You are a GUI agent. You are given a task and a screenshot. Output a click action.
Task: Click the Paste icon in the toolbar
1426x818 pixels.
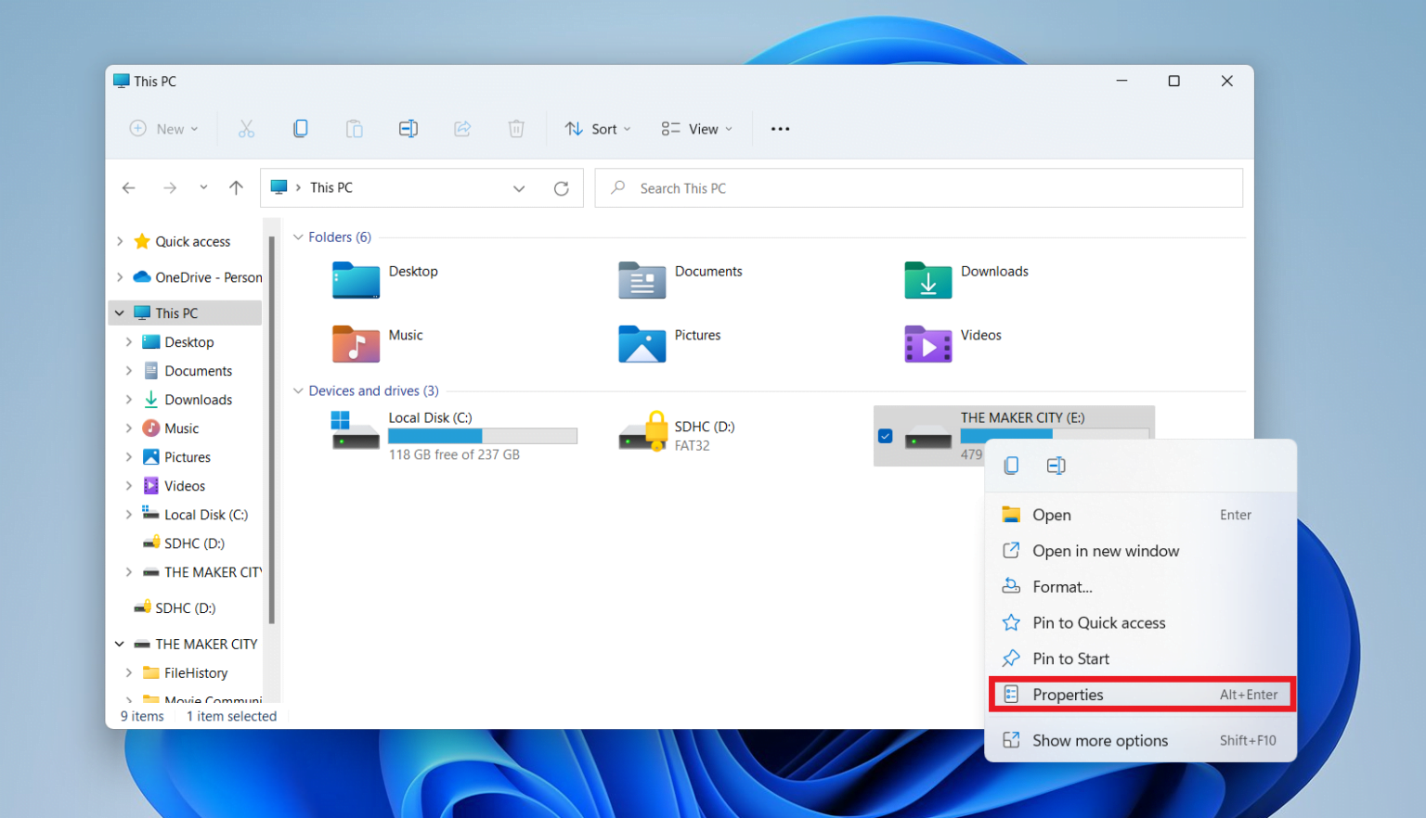coord(355,128)
